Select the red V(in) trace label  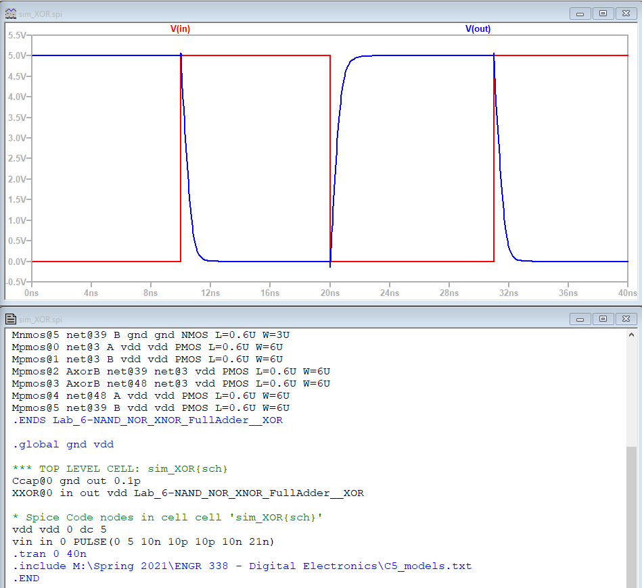pos(180,28)
